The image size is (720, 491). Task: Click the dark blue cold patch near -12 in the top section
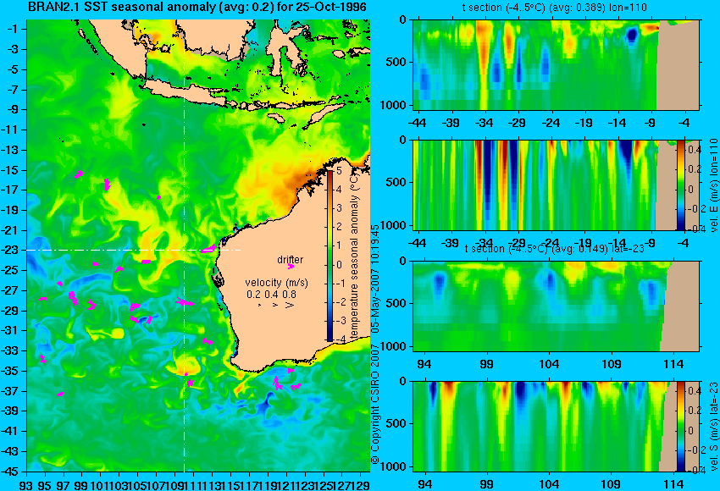[x=632, y=35]
